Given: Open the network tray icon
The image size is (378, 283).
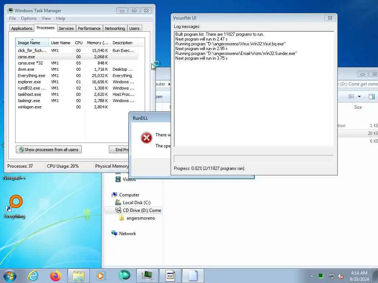Looking at the screenshot, I should coord(332,276).
